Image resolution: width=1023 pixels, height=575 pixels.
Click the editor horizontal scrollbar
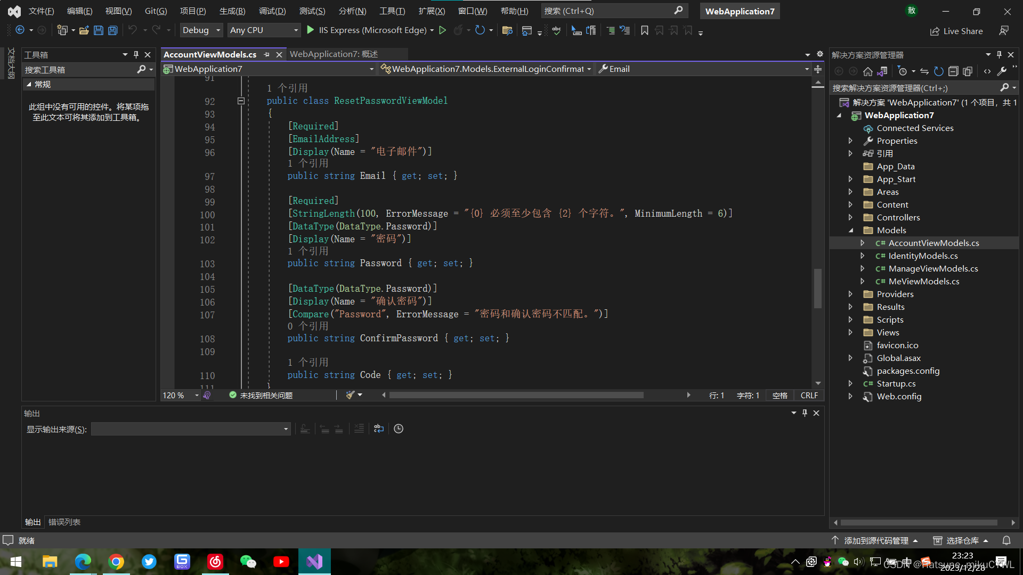click(x=516, y=395)
